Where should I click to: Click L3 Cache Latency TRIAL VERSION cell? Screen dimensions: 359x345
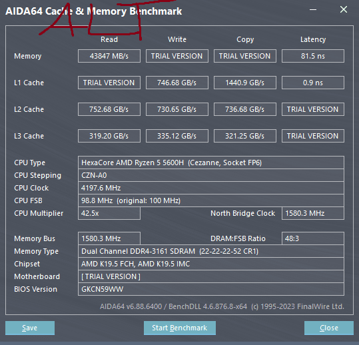(x=313, y=136)
